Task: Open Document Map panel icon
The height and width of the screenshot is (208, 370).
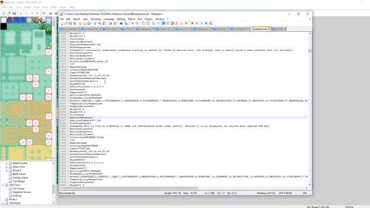Action: click(x=172, y=23)
